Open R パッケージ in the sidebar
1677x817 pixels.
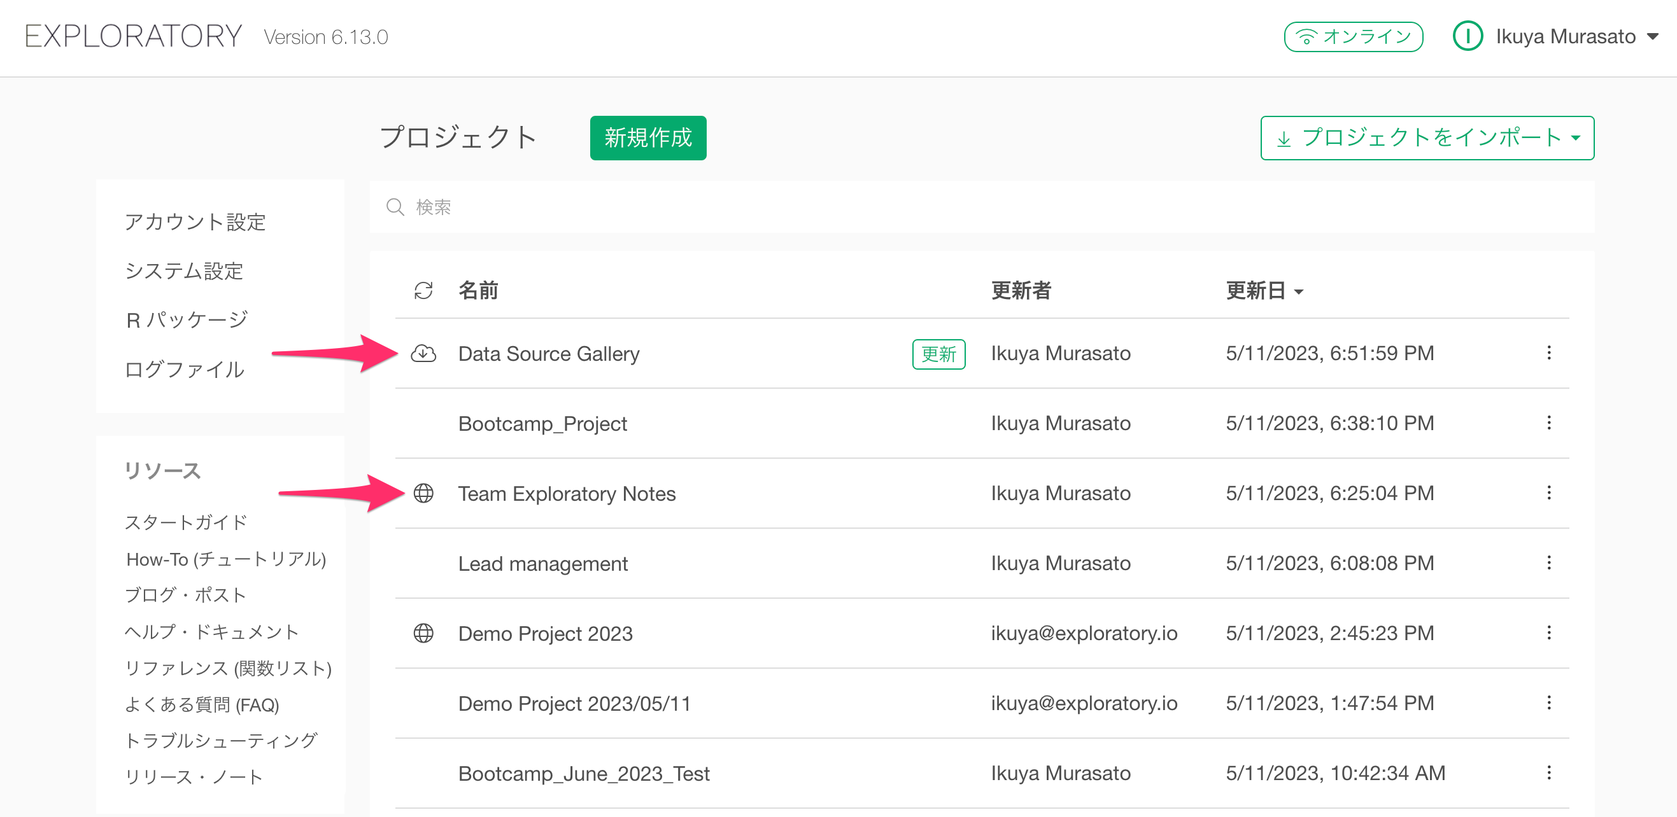(186, 320)
